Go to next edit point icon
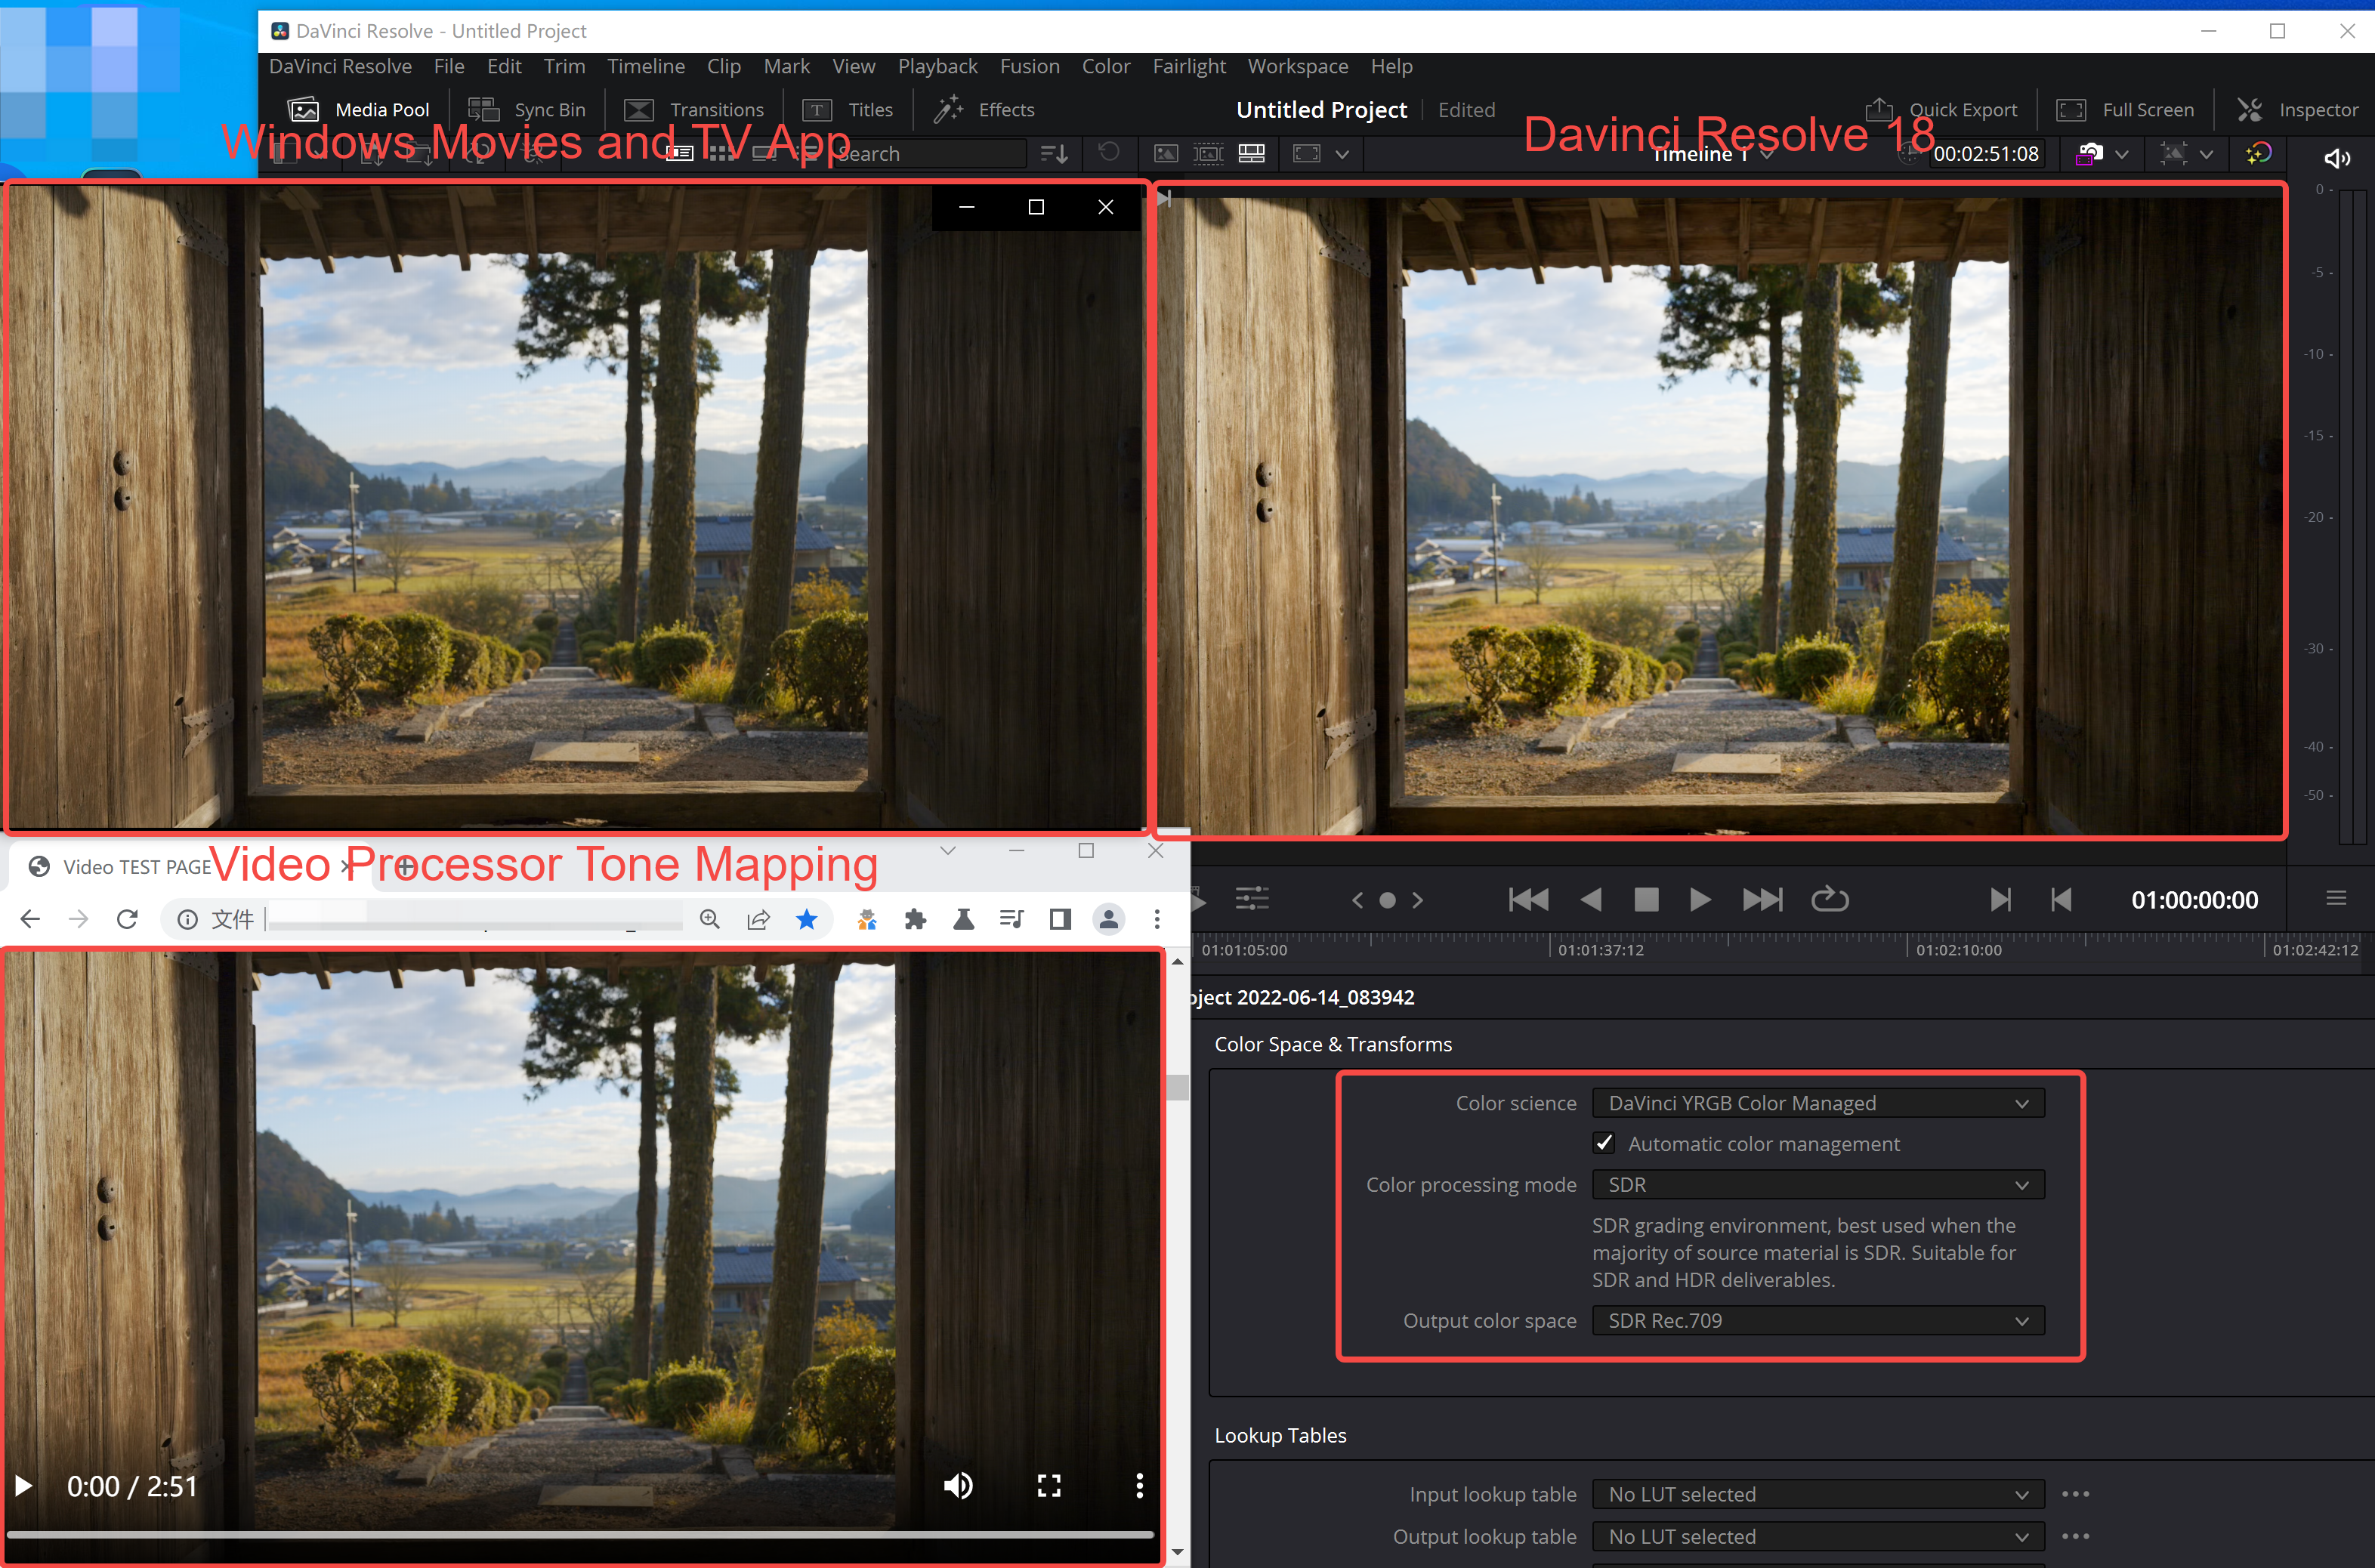 point(2000,899)
